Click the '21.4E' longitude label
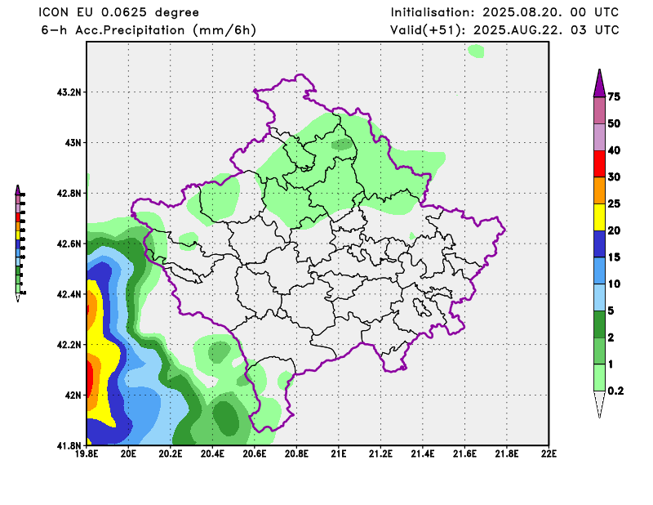 [x=423, y=454]
